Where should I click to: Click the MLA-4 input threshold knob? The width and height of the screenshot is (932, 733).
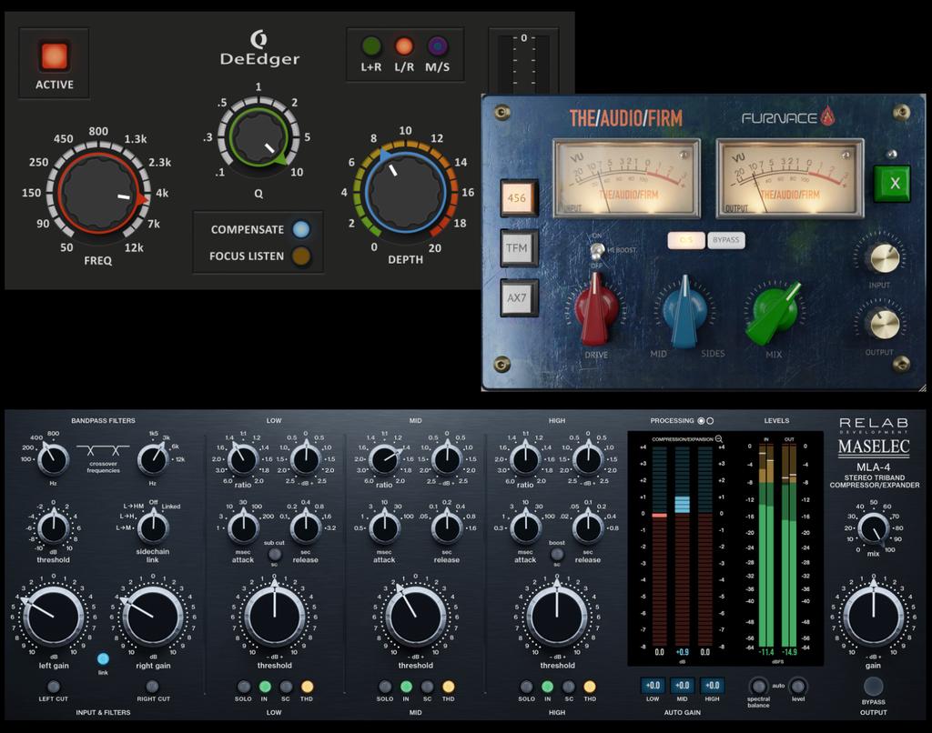(x=53, y=527)
